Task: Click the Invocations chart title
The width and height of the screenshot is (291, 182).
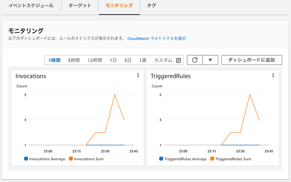Action: 31,76
